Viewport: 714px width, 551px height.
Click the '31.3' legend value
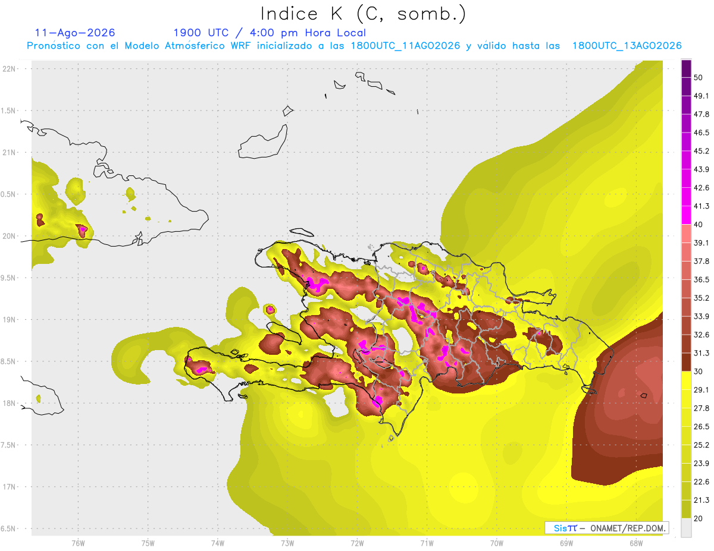point(702,353)
